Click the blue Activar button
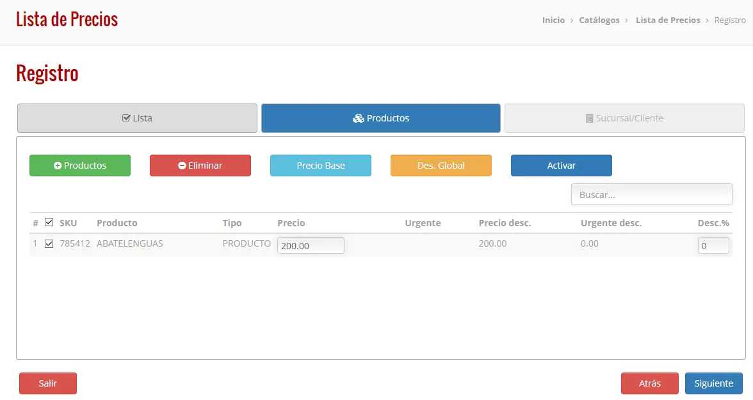This screenshot has width=753, height=400. [562, 165]
